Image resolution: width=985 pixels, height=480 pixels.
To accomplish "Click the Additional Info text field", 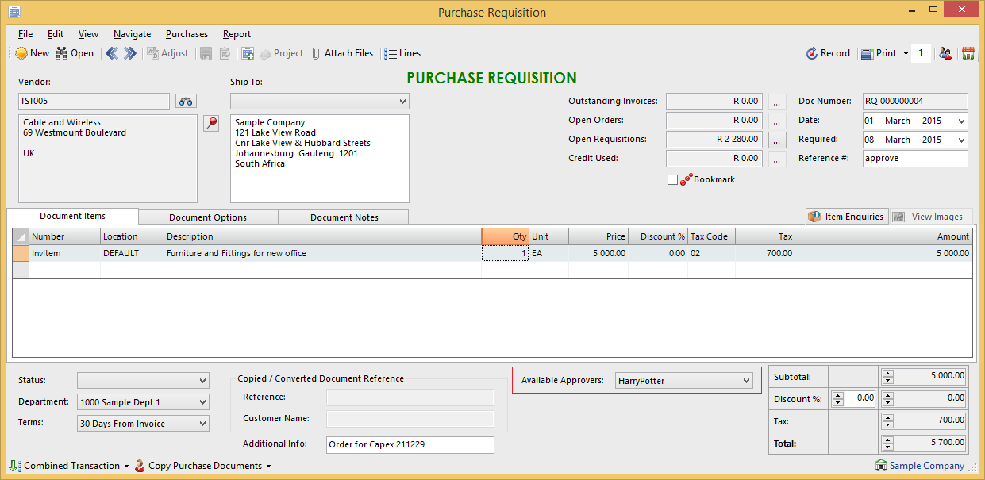I will pyautogui.click(x=410, y=444).
